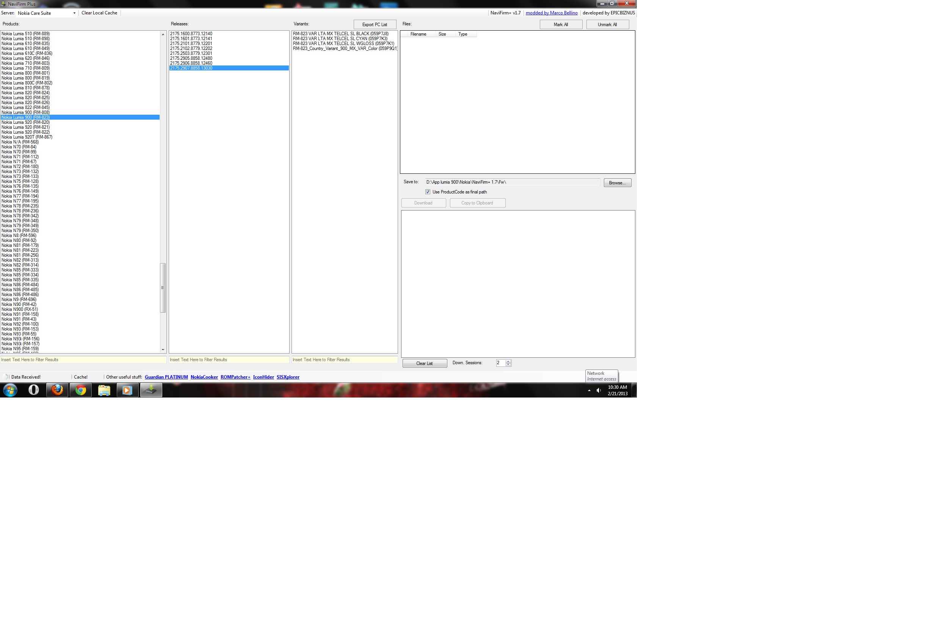The width and height of the screenshot is (928, 633).
Task: Click the Browse... button
Action: [617, 183]
